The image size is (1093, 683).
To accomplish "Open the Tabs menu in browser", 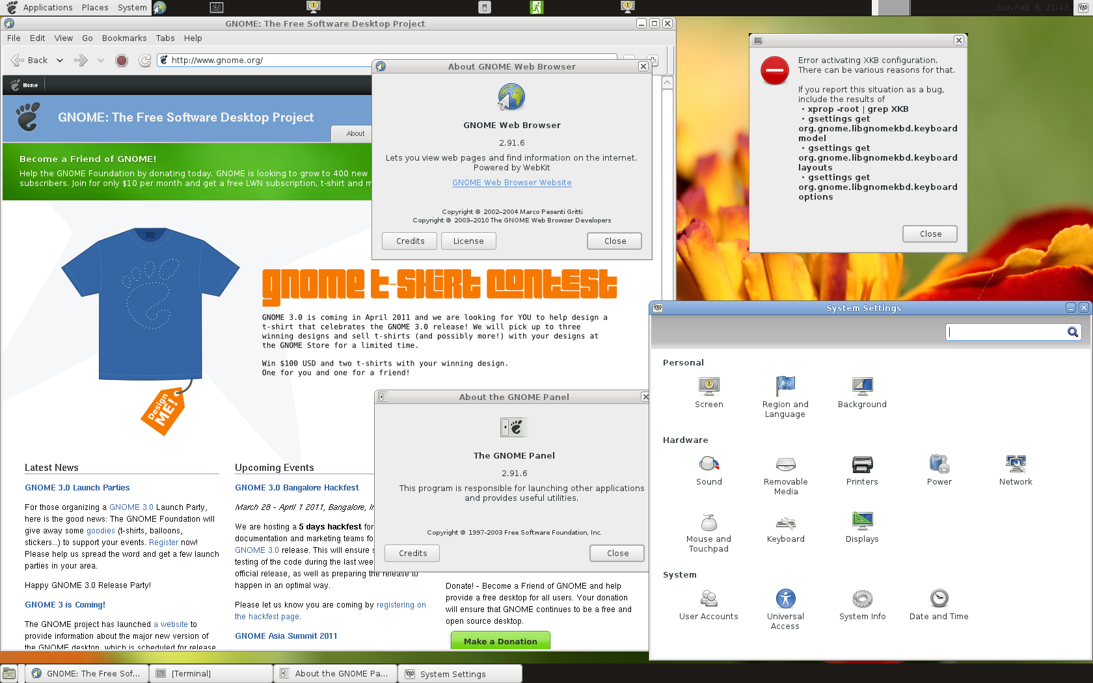I will [165, 38].
